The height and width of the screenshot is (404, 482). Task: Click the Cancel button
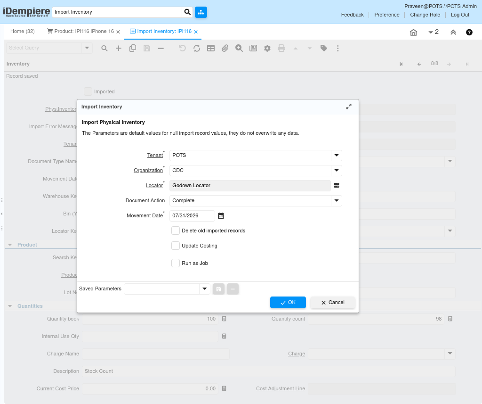tap(333, 302)
